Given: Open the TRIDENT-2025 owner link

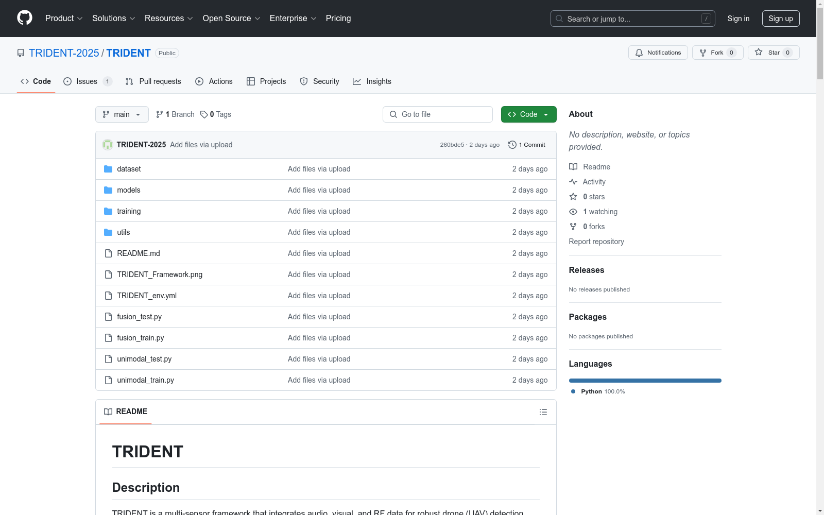Looking at the screenshot, I should click(64, 53).
